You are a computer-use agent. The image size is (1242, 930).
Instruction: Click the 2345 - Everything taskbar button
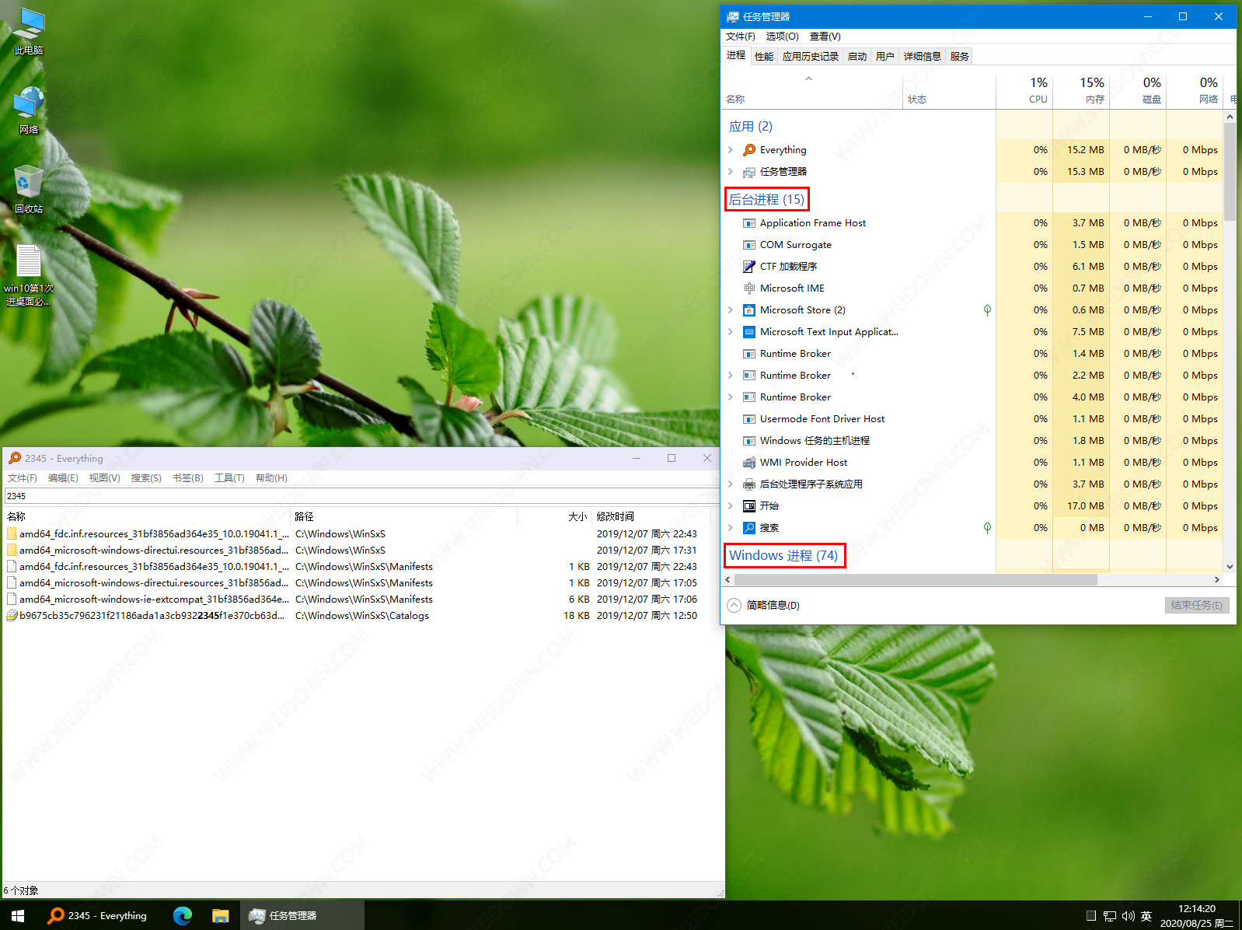coord(97,915)
